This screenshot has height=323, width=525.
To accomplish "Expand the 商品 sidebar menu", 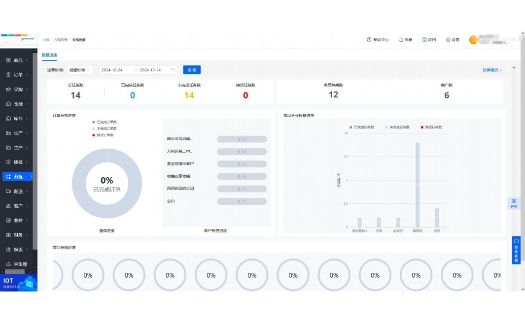I will tap(18, 60).
